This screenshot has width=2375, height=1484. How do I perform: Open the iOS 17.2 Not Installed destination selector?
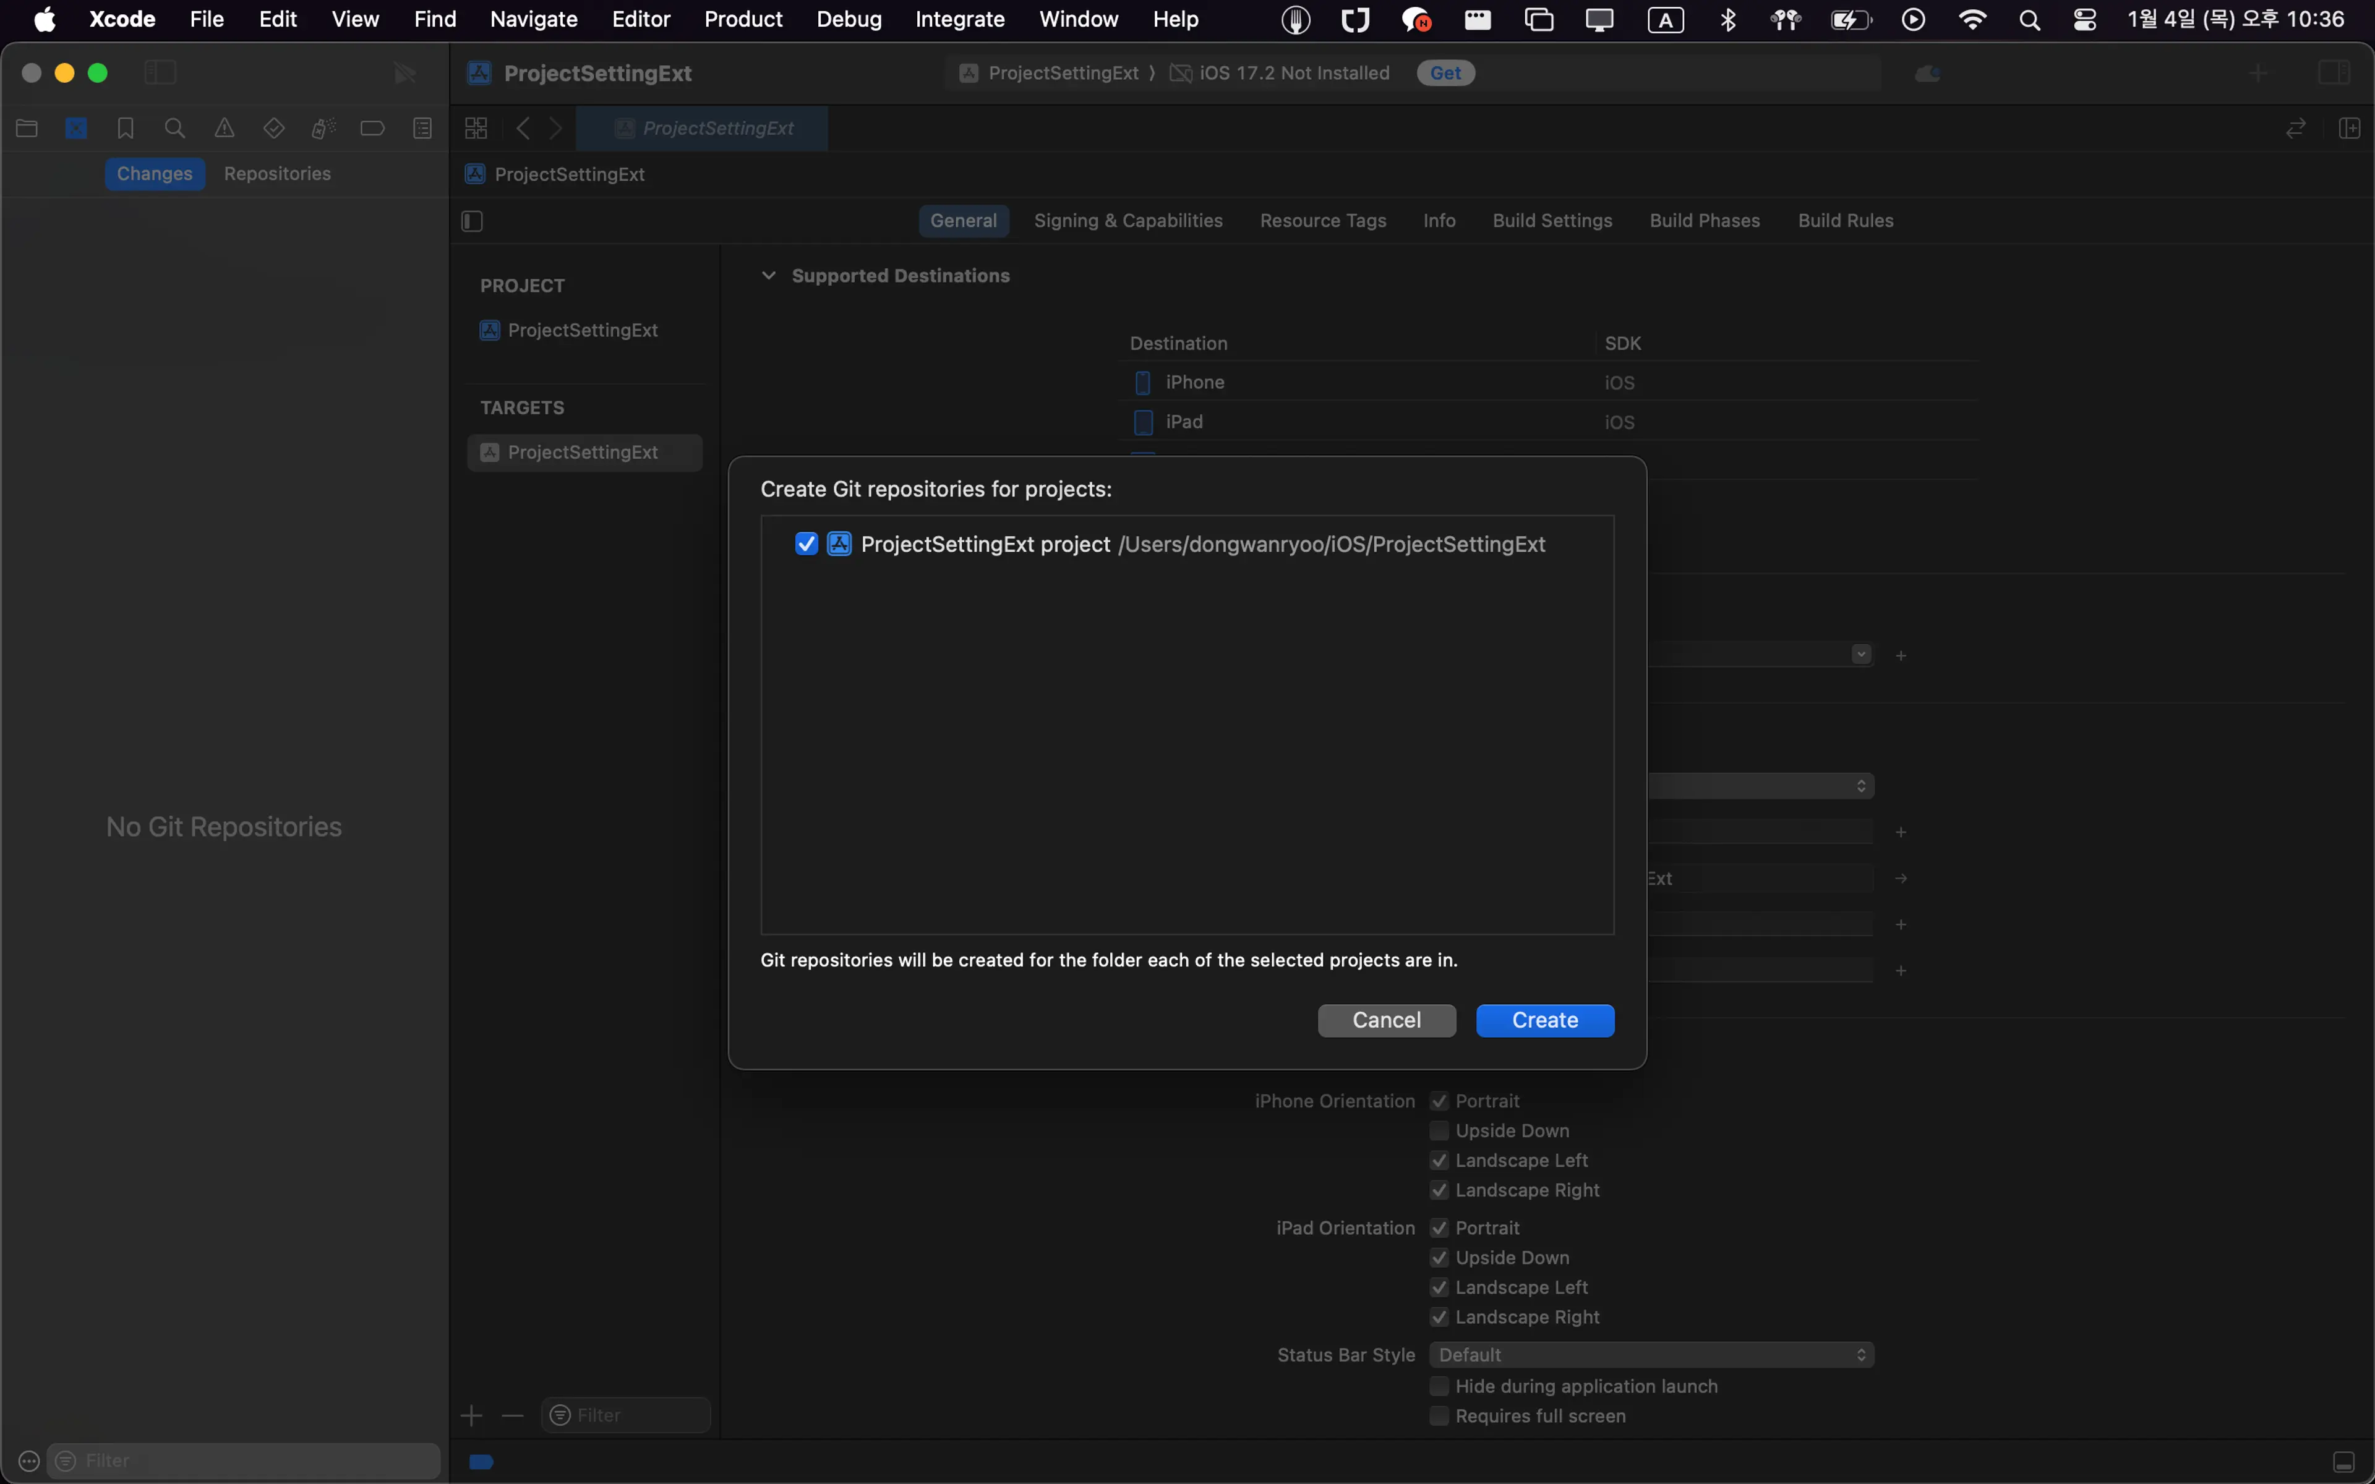pyautogui.click(x=1280, y=72)
